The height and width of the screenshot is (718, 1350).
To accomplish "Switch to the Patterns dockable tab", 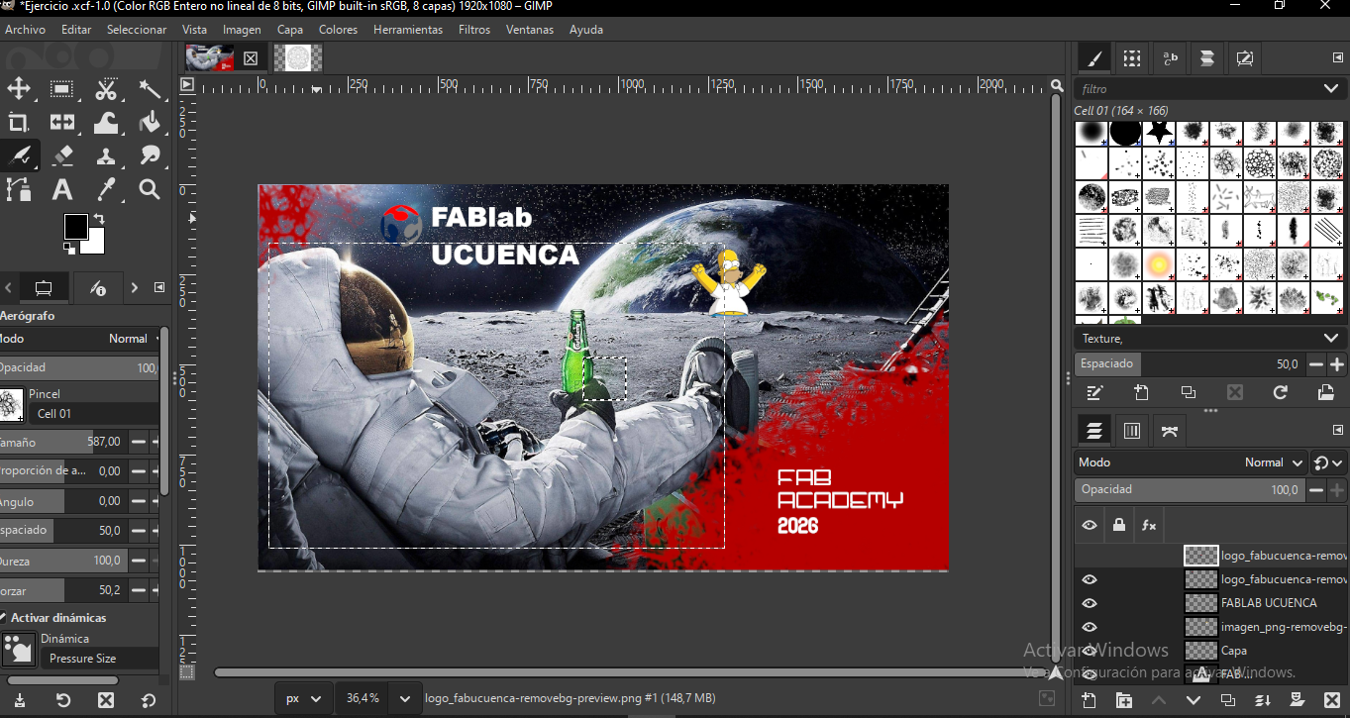I will pyautogui.click(x=1132, y=59).
